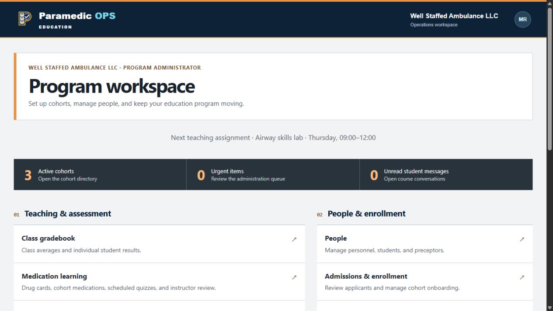This screenshot has height=311, width=553.
Task: Open the Admissions & enrollment card
Action: [x=425, y=282]
